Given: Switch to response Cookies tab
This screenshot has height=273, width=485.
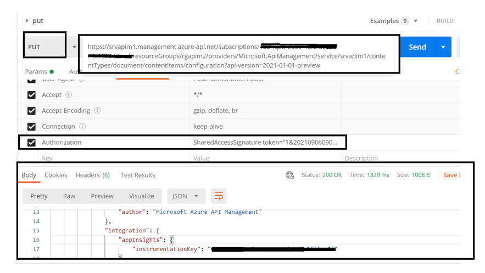Looking at the screenshot, I should (55, 175).
